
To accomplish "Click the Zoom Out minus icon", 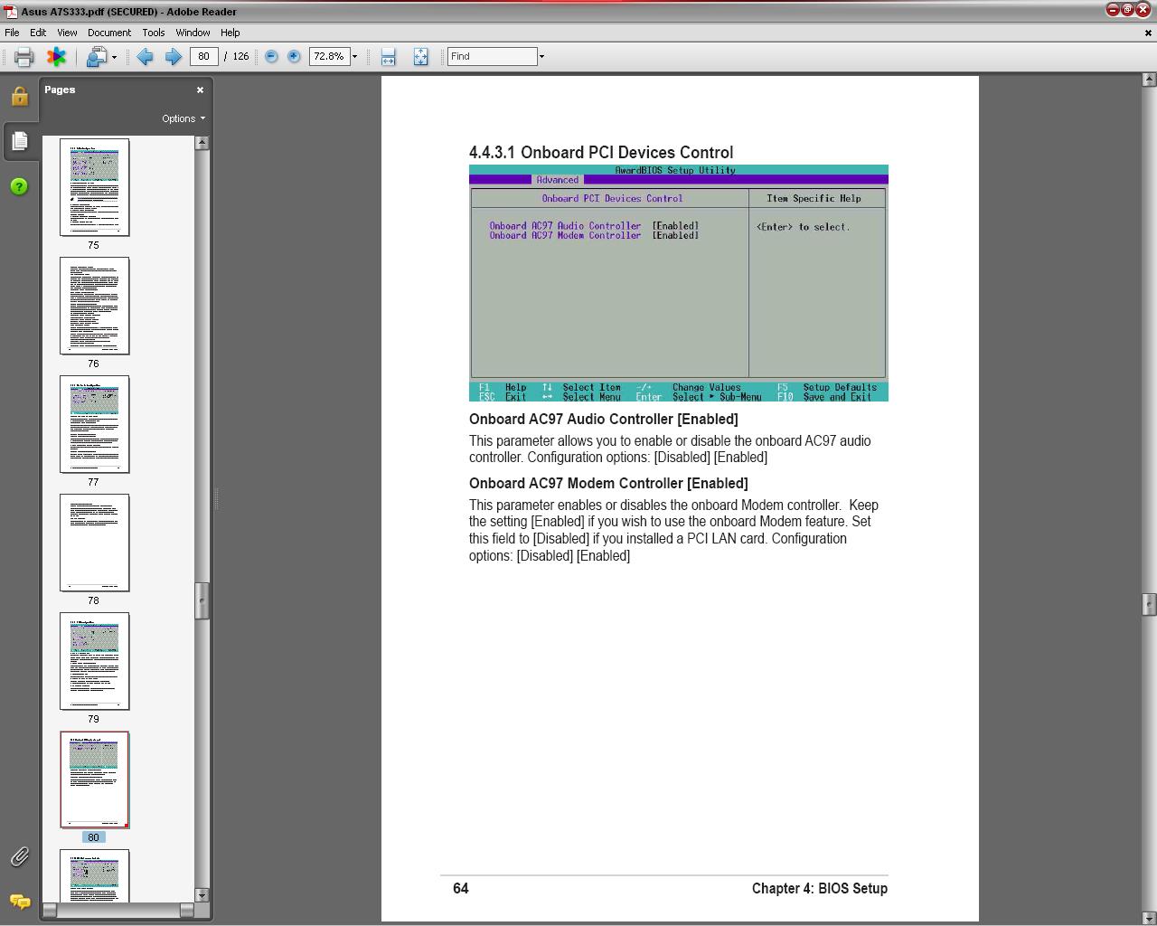I will tap(270, 56).
